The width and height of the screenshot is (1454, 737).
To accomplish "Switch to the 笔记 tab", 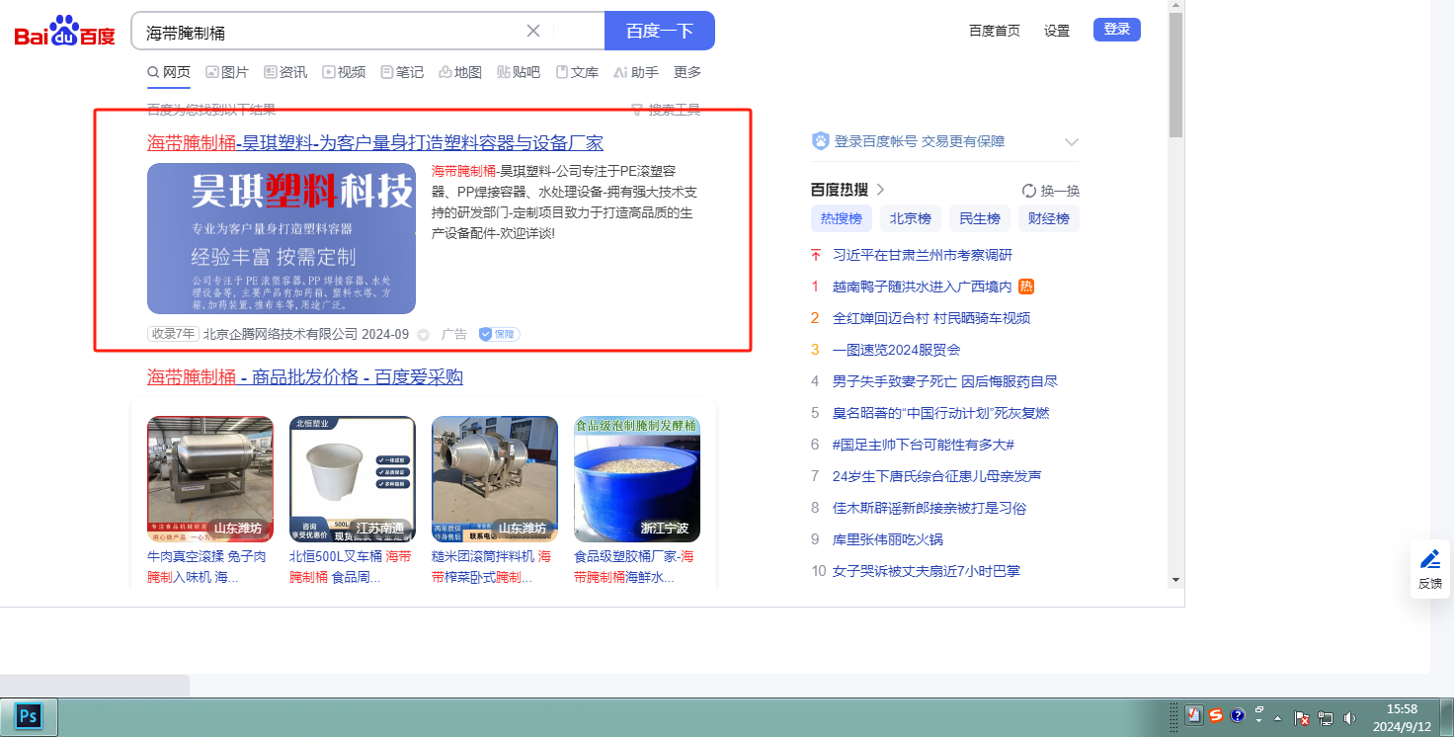I will [402, 72].
